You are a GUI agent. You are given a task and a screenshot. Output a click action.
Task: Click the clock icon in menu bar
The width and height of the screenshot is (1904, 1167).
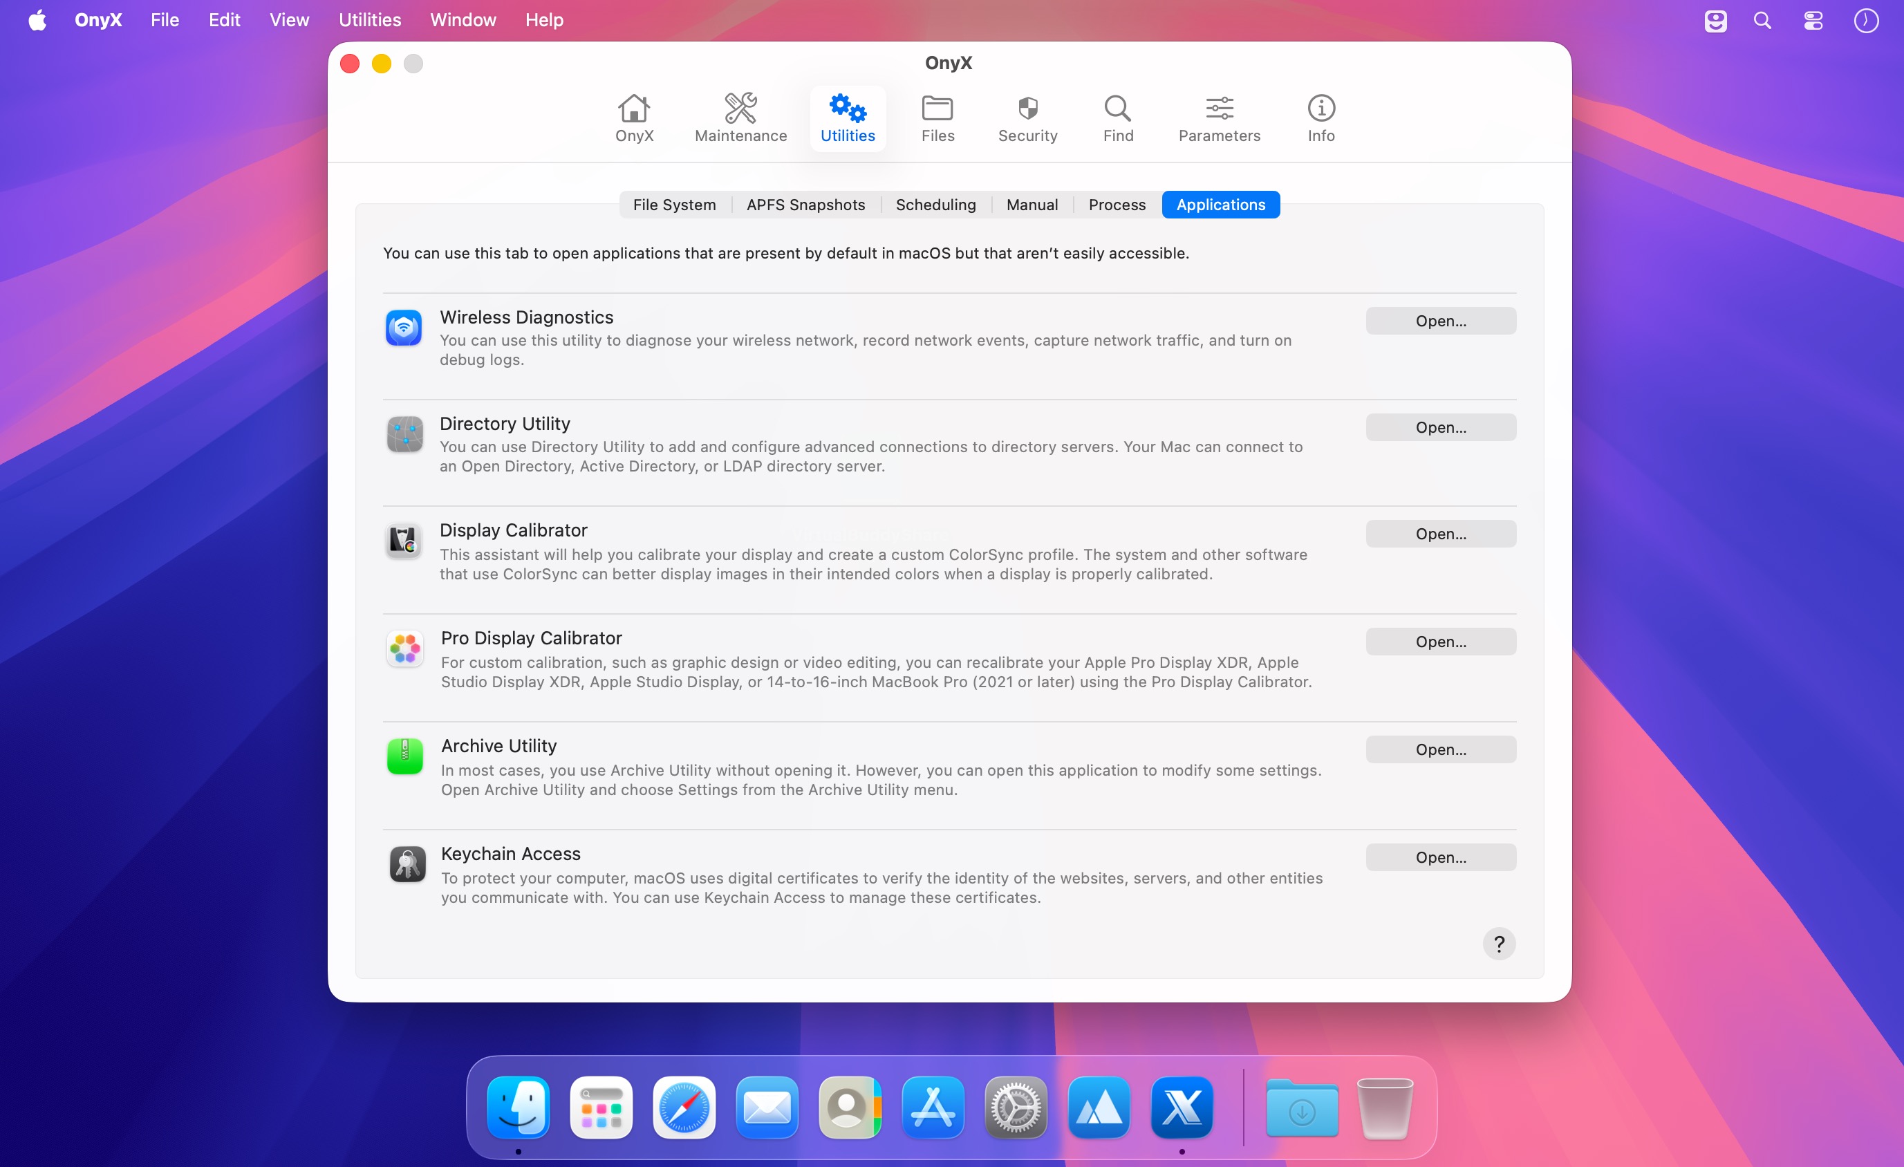(x=1865, y=20)
